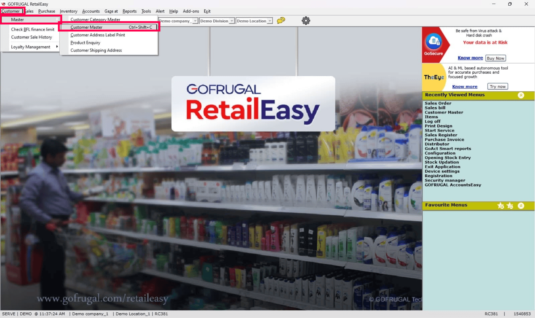
Task: Open Customer Address Label Print
Action: [98, 35]
